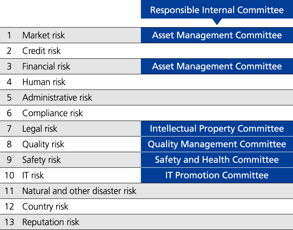
Task: Select the Credit risk row
Action: (x=146, y=51)
